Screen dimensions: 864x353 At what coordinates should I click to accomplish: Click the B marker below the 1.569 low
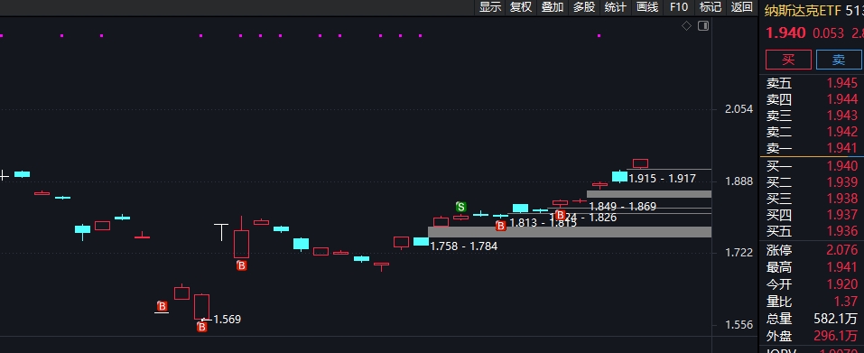[202, 327]
